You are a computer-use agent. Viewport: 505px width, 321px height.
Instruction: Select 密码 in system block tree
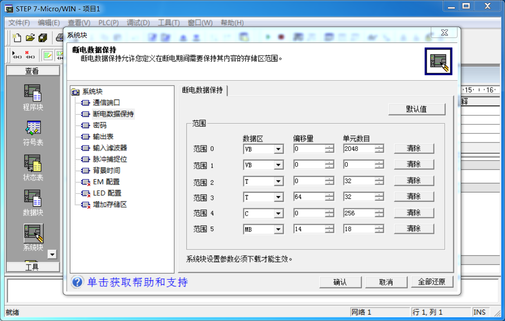(100, 125)
